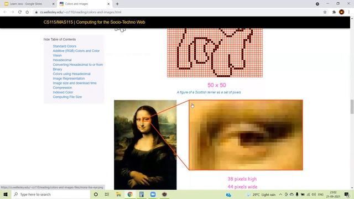Screen dimensions: 354x199
Task: Open the Chrome three-dot menu
Action: pyautogui.click(x=349, y=12)
